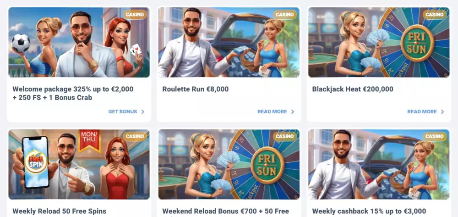Viewport: 458px width, 217px height.
Task: Open the Weekly Reload Free Spin banner
Action: tap(79, 164)
